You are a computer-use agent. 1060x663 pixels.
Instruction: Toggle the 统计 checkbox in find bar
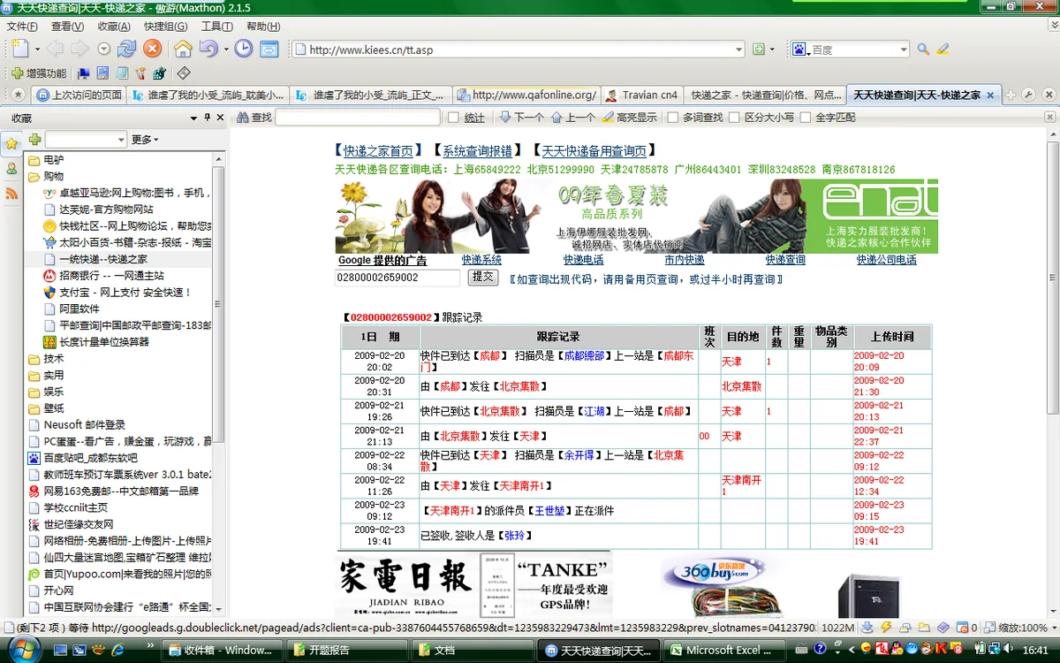[x=453, y=118]
